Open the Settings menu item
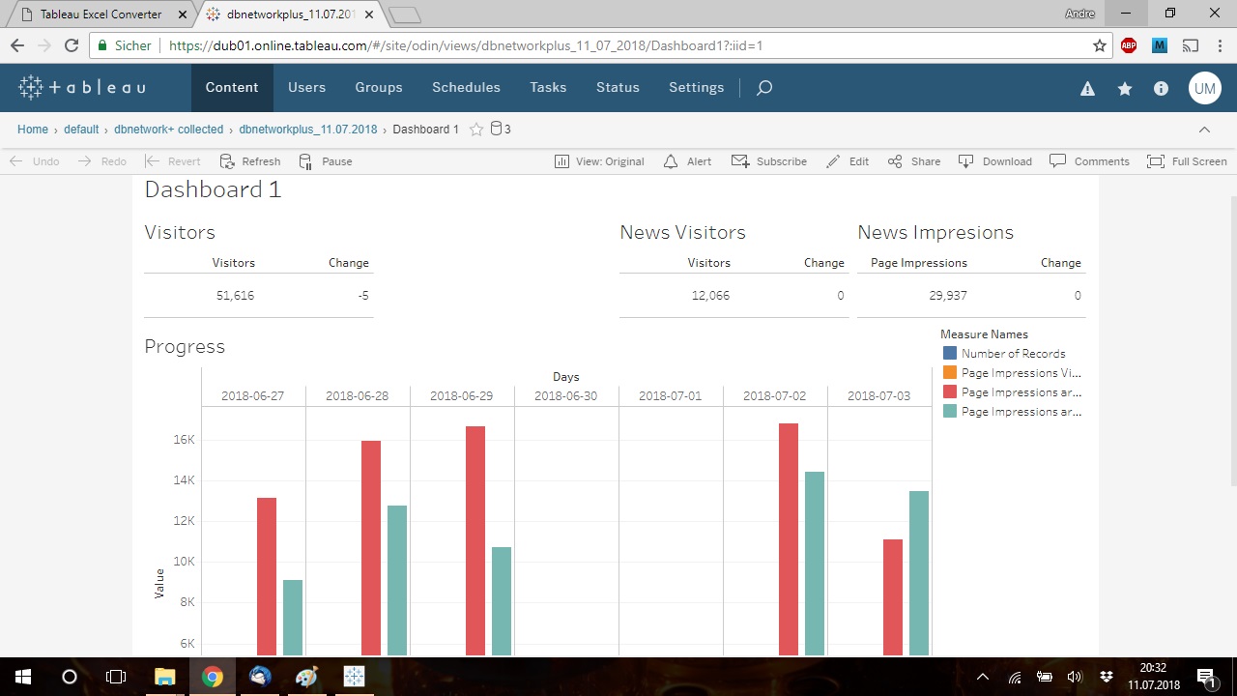The image size is (1237, 696). point(696,88)
